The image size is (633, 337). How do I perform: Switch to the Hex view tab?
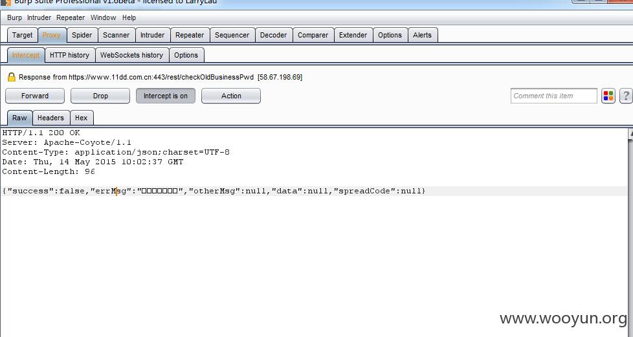point(81,118)
